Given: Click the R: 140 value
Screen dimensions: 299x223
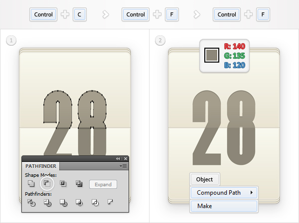Looking at the screenshot, I should click(235, 46).
